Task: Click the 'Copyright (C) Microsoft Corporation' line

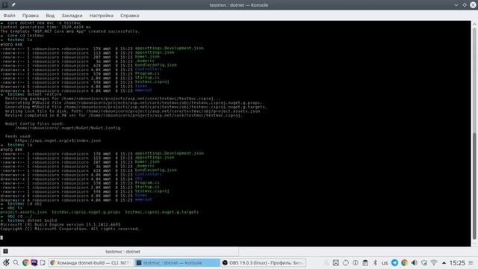Action: point(69,229)
